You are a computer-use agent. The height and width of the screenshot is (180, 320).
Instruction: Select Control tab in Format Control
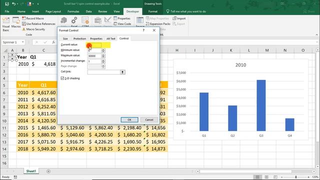pyautogui.click(x=124, y=38)
